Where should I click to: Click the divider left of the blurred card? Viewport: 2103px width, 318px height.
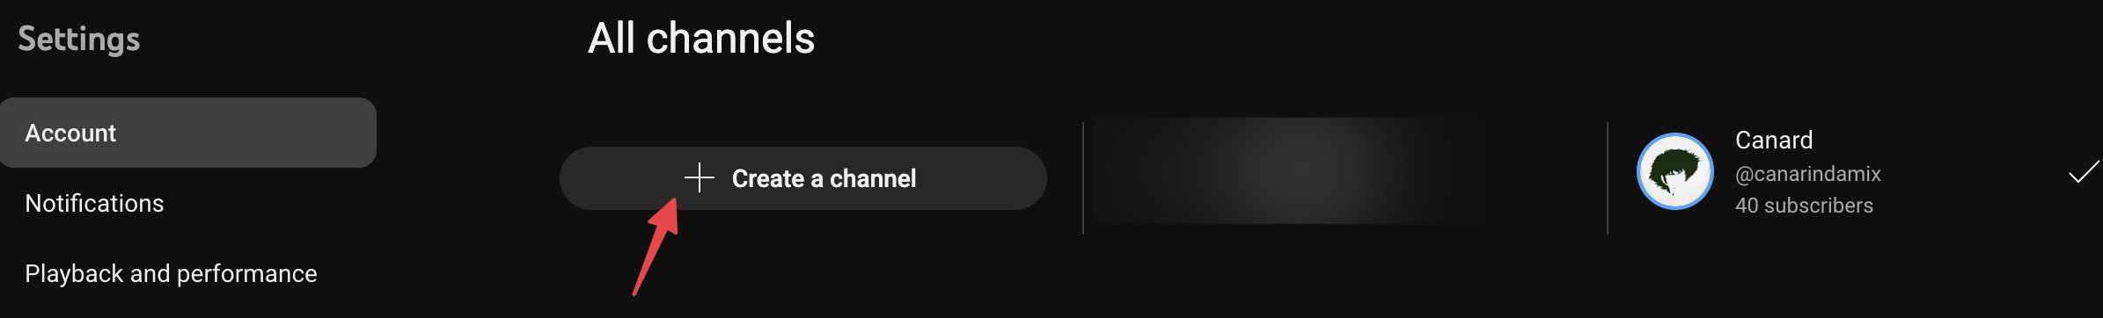pos(1083,178)
